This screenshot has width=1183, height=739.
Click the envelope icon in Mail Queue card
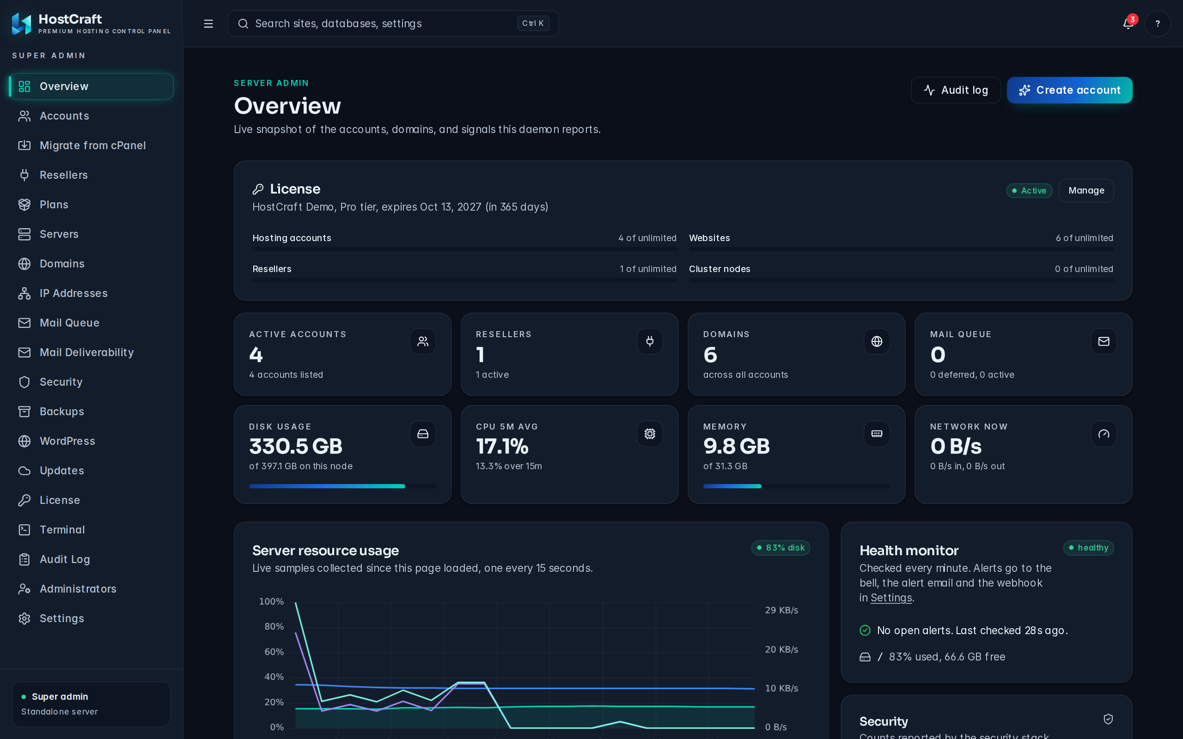pos(1104,341)
